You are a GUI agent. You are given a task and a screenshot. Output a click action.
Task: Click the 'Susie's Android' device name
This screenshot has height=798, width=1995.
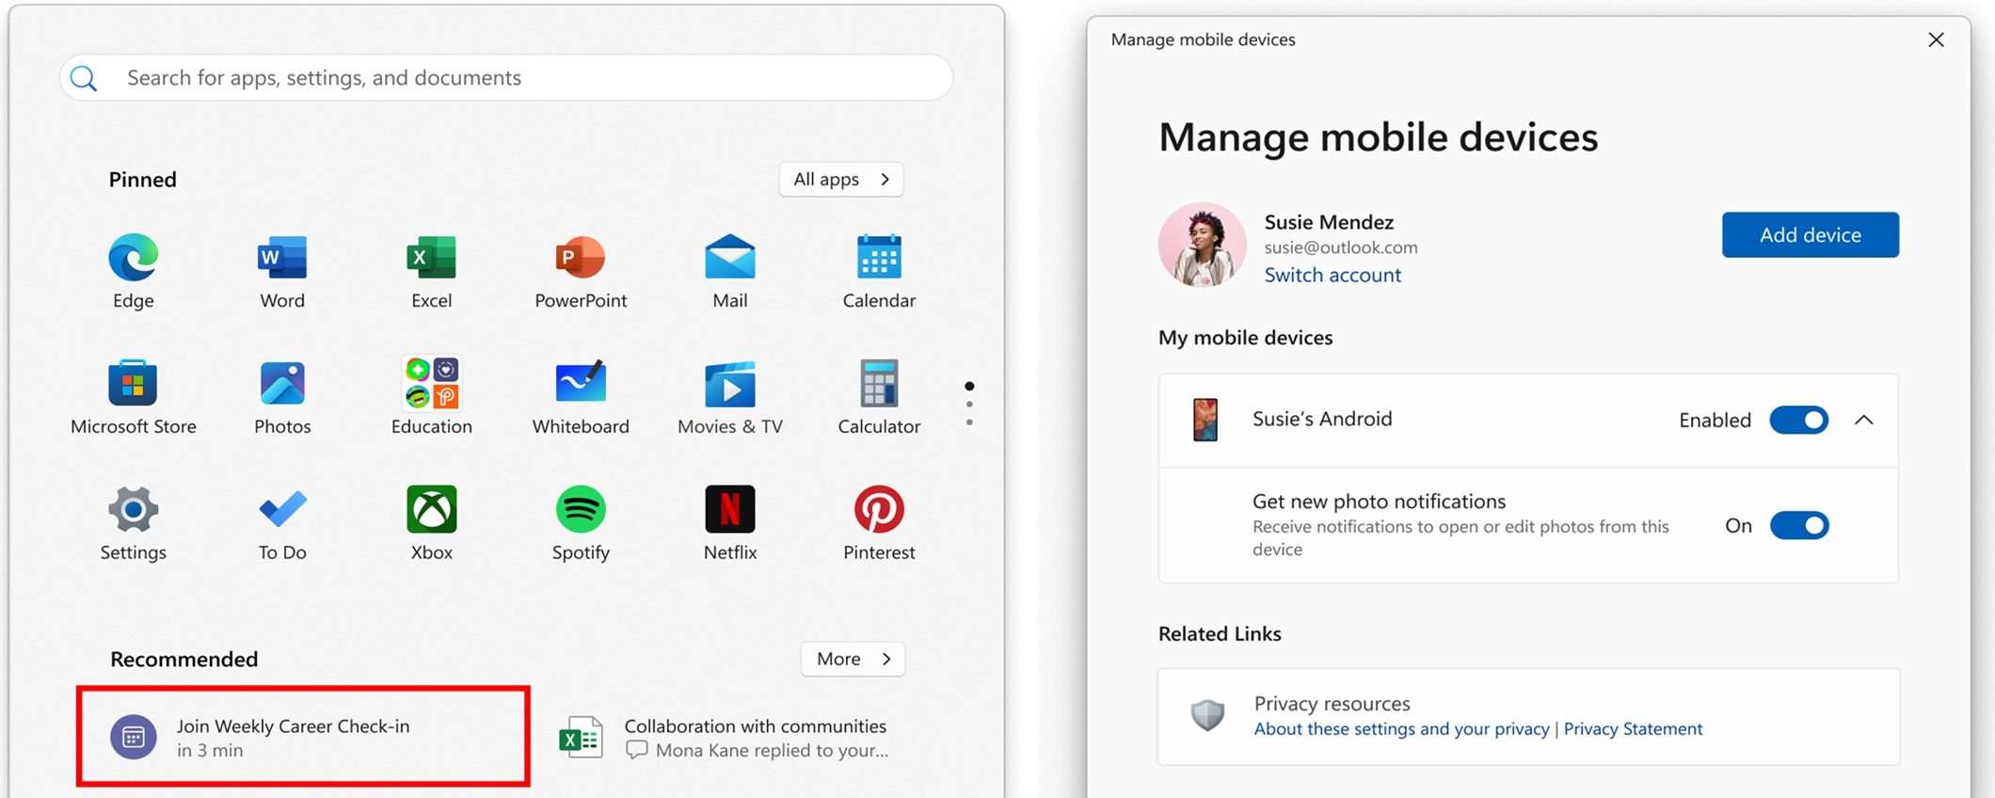point(1322,419)
